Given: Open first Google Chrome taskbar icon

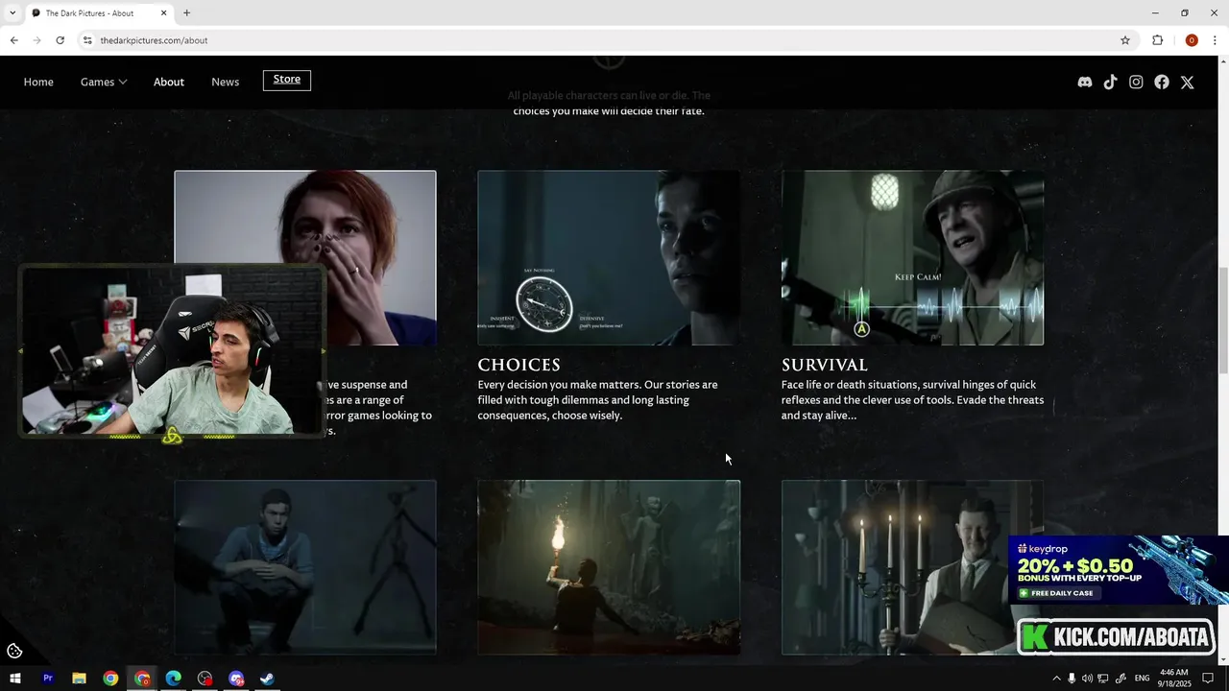Looking at the screenshot, I should (x=110, y=679).
